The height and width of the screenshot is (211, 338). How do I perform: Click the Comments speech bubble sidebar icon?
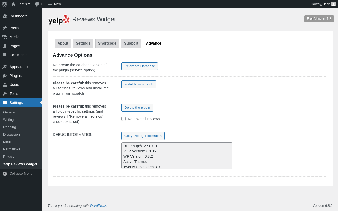tap(5, 55)
